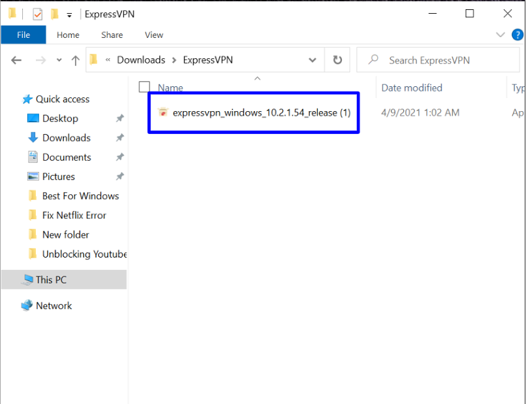Image resolution: width=526 pixels, height=404 pixels.
Task: Open the Share ribbon tab
Action: click(x=112, y=35)
